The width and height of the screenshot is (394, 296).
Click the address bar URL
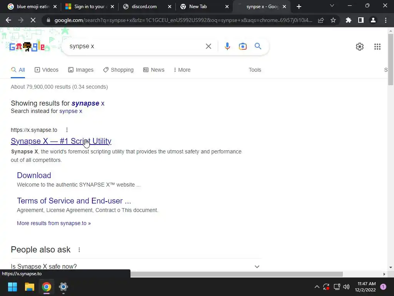[x=184, y=20]
